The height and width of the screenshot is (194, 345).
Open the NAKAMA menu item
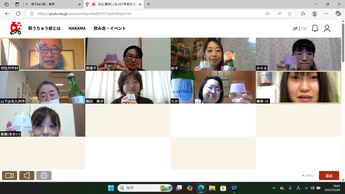[x=77, y=29]
